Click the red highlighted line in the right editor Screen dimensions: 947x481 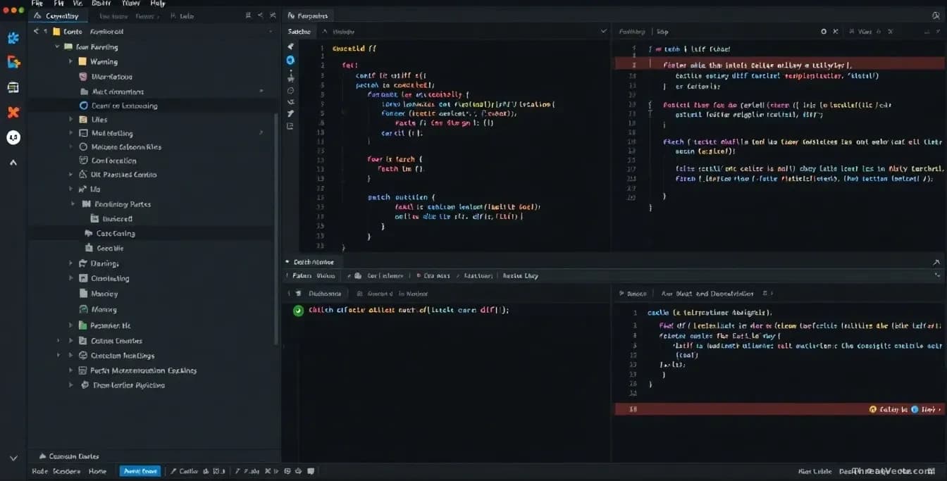pyautogui.click(x=779, y=63)
